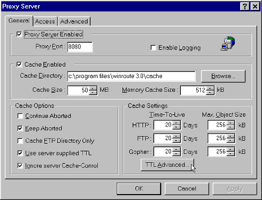Click the Browse... button
262x200 pixels.
pyautogui.click(x=223, y=76)
